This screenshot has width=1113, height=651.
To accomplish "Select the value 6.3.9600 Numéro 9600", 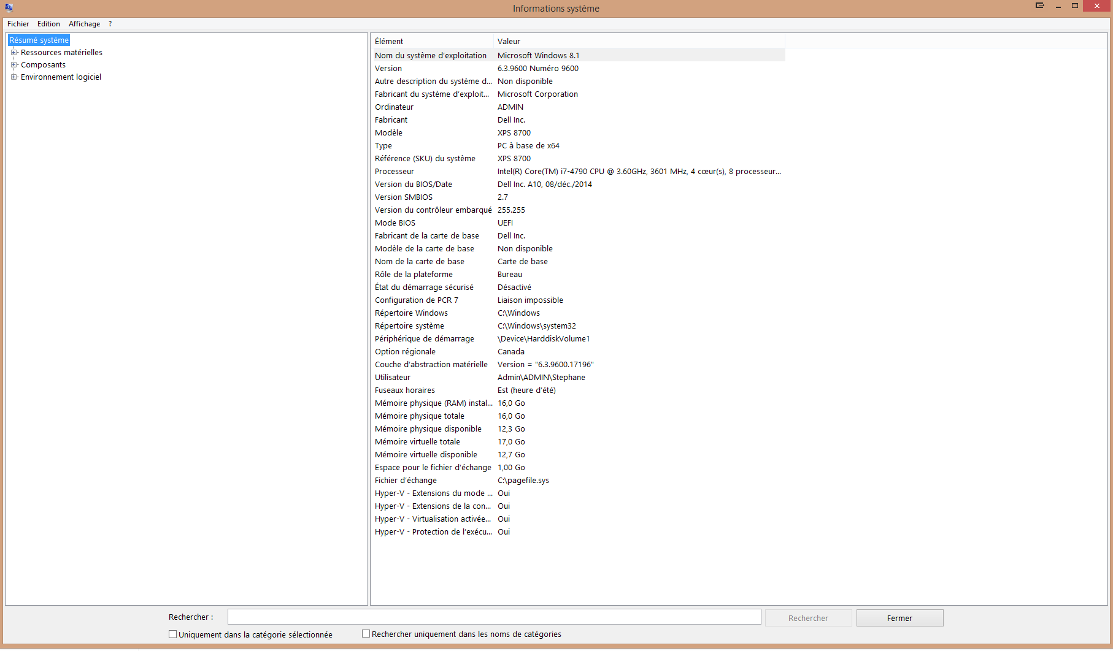I will 538,69.
